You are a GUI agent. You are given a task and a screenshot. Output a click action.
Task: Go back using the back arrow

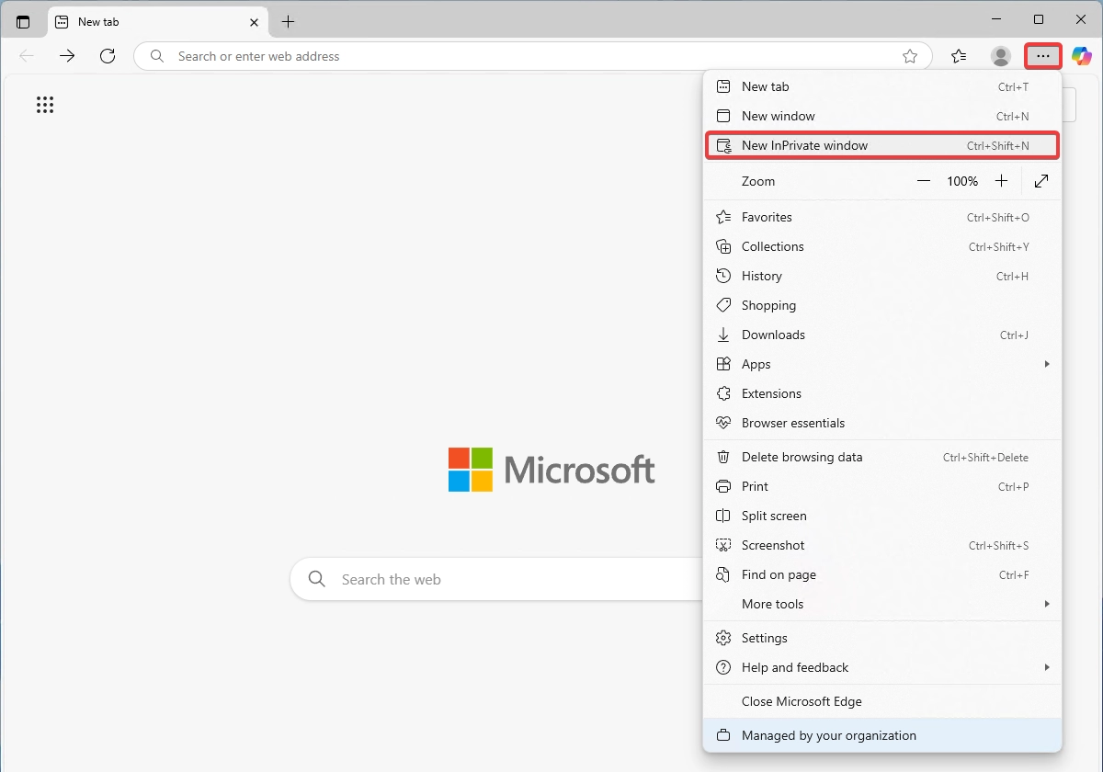(x=27, y=56)
